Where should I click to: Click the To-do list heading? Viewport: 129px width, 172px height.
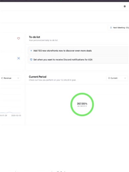(34, 37)
